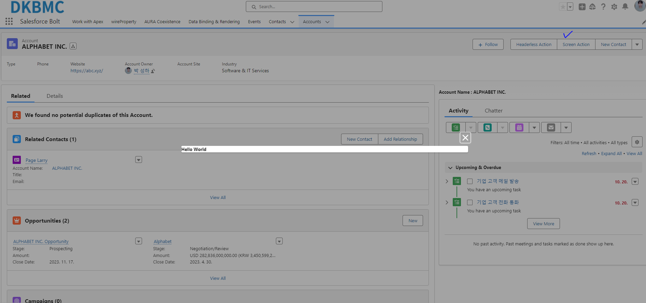This screenshot has width=646, height=303.
Task: Switch to the Details tab
Action: (55, 96)
